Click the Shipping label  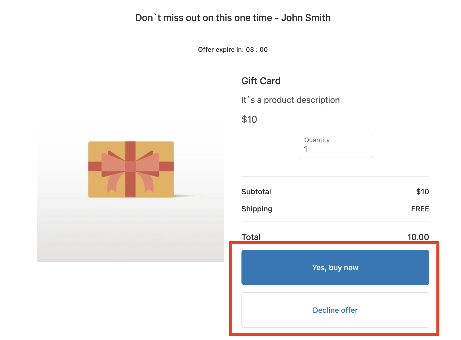point(257,209)
